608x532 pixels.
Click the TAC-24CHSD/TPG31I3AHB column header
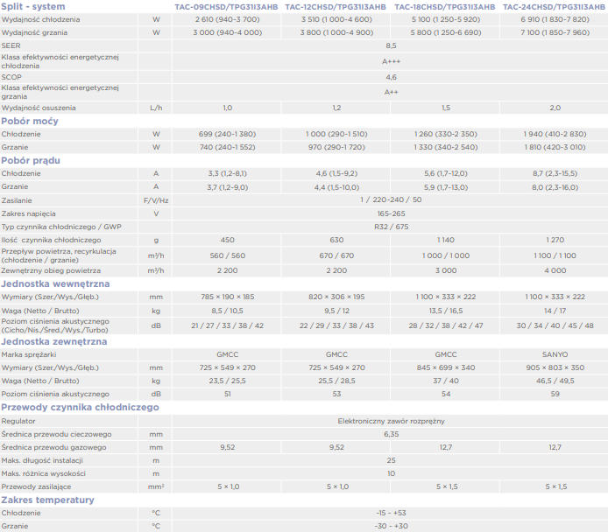[554, 7]
